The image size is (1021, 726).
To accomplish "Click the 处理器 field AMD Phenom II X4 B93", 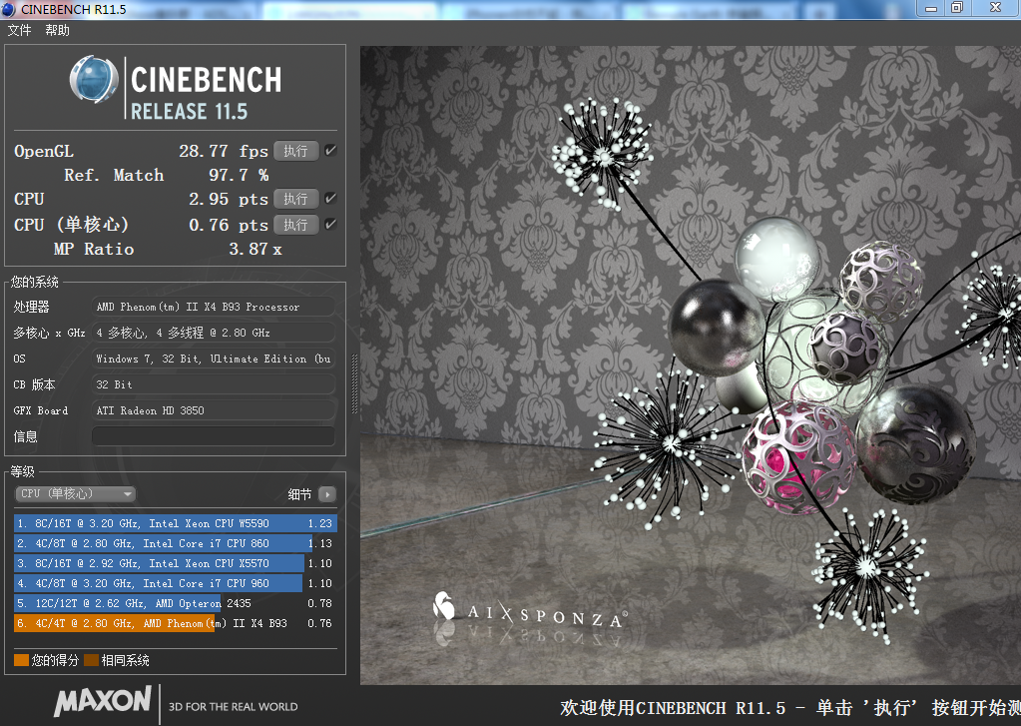I will tap(213, 307).
